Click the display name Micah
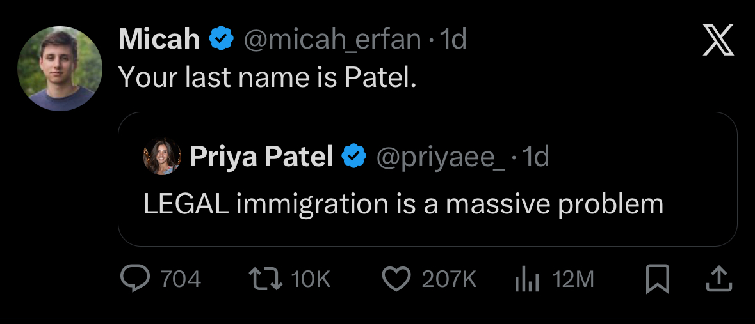This screenshot has height=324, width=755. tap(159, 40)
